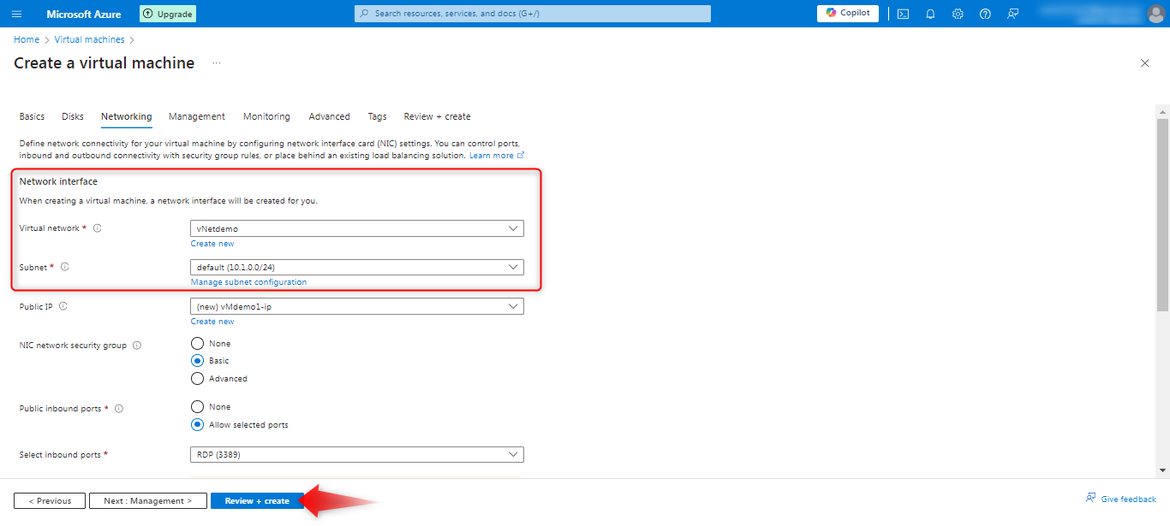Image resolution: width=1170 pixels, height=526 pixels.
Task: Switch to the Management tab
Action: (197, 116)
